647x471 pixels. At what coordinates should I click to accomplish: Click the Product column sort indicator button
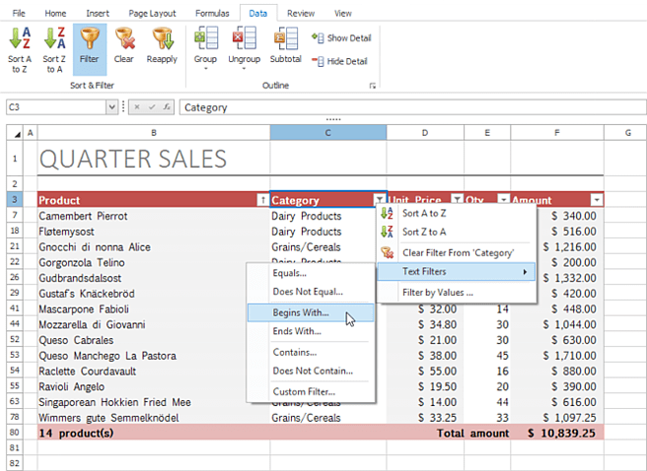262,200
